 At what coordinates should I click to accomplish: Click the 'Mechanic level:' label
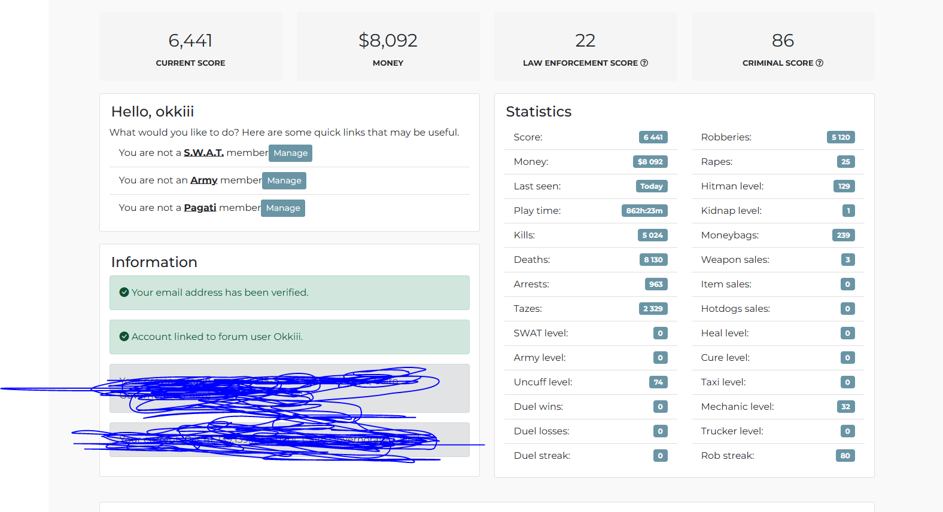[737, 407]
